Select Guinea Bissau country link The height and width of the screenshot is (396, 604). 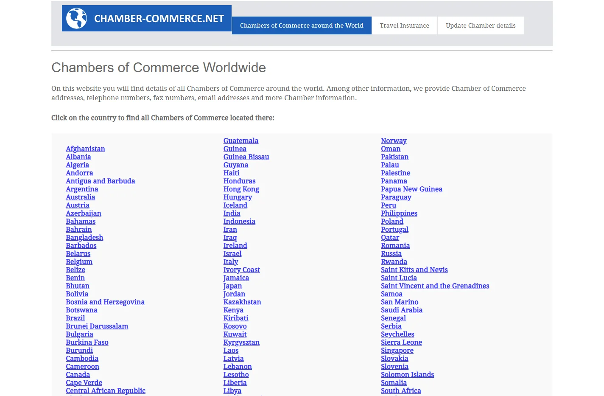point(246,157)
